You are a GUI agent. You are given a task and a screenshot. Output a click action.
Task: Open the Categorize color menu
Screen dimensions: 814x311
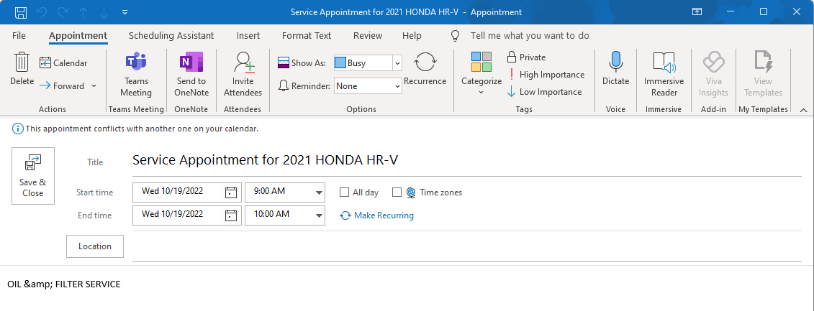click(481, 73)
